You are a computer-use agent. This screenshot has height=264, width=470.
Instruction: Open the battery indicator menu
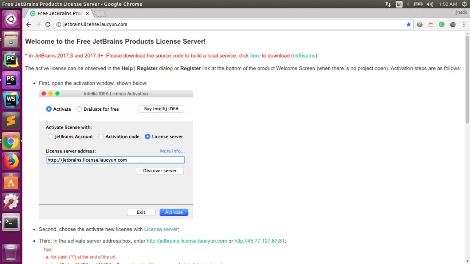click(418, 4)
